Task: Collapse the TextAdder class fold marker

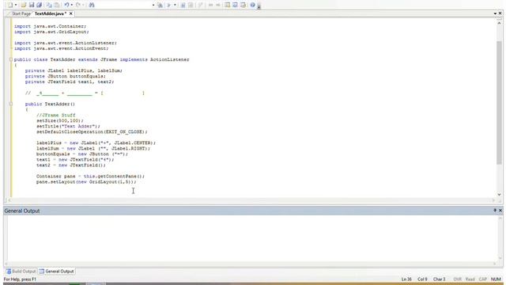Action: pos(10,59)
